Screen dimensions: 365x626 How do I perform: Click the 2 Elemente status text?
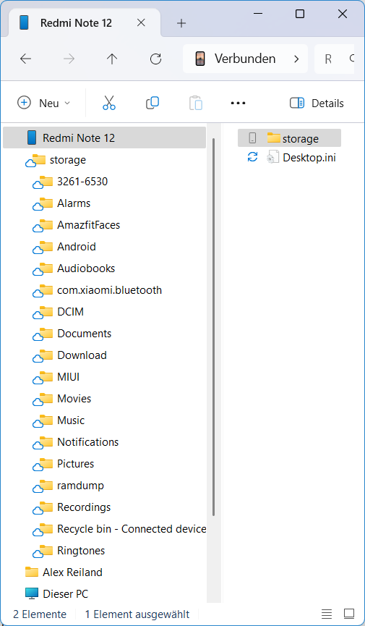click(40, 614)
